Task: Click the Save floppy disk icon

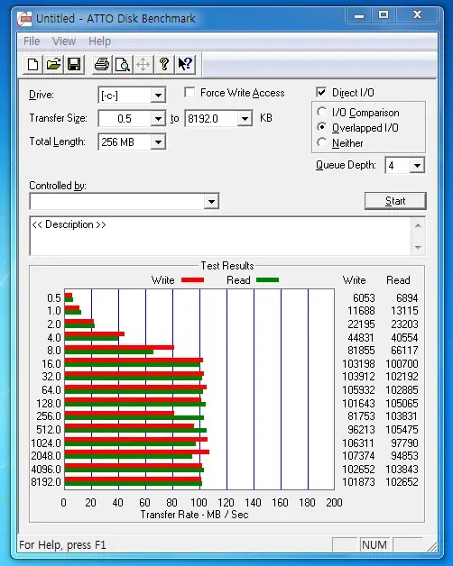Action: coord(74,65)
